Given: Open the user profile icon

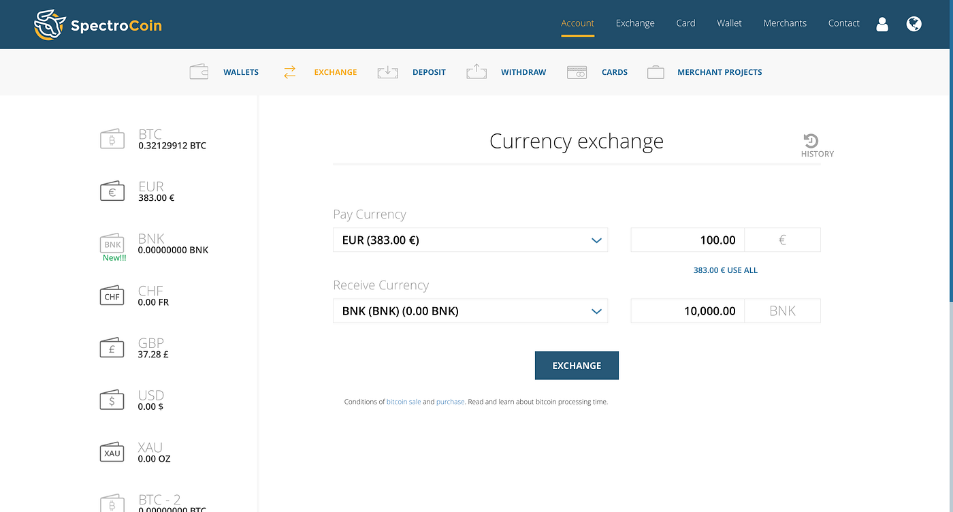Looking at the screenshot, I should pos(882,24).
